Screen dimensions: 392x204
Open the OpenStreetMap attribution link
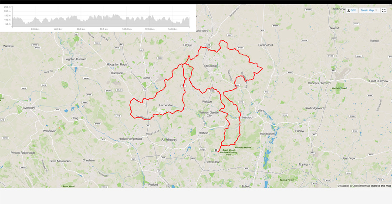pyautogui.click(x=360, y=186)
